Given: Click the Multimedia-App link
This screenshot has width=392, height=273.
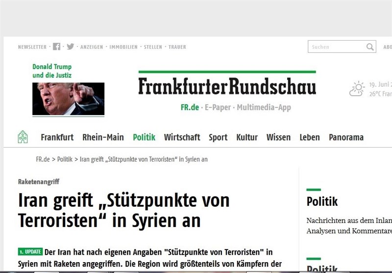Looking at the screenshot, I should pos(264,107).
